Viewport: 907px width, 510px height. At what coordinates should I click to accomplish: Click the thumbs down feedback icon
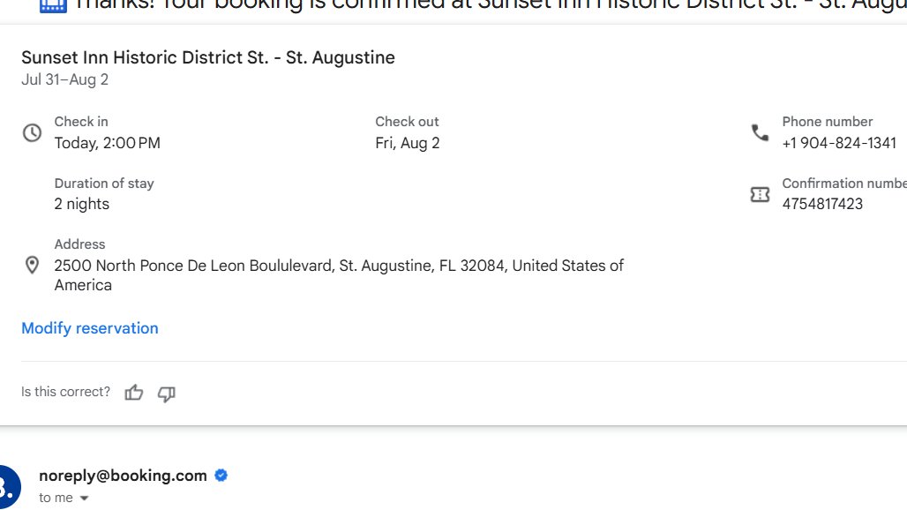coord(166,394)
